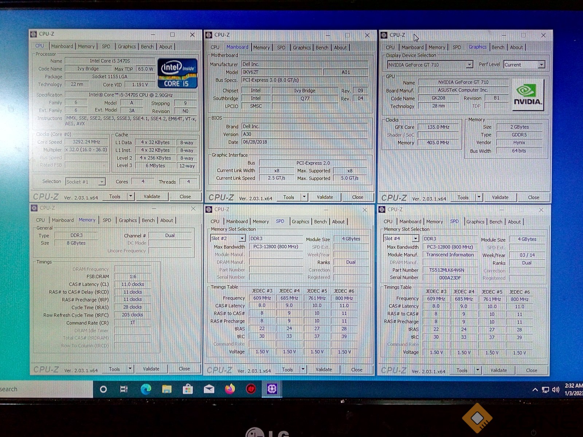Open Graphics tab in the Slot #2 window

(300, 221)
